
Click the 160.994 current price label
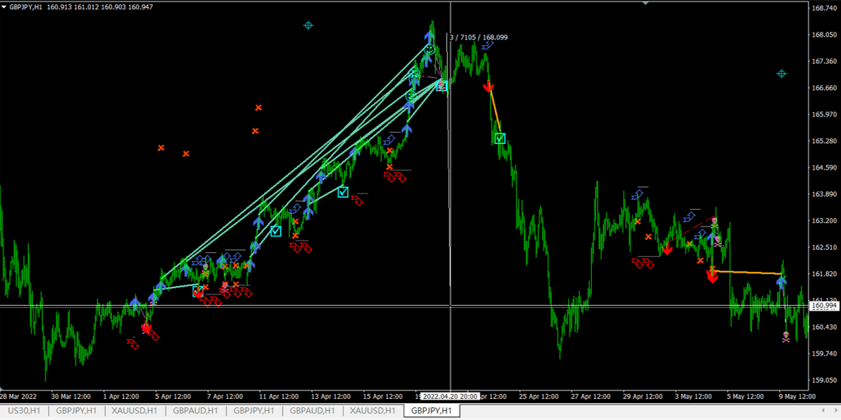coord(823,306)
